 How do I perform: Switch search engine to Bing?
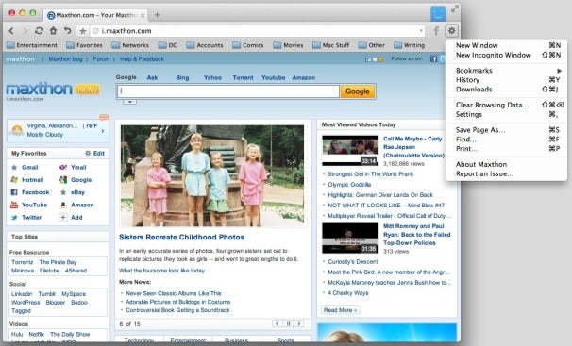182,77
